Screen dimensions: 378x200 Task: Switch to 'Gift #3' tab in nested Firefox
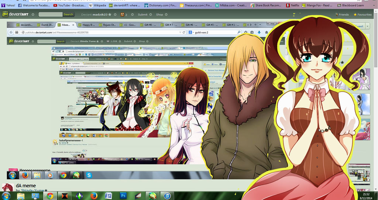coord(211,25)
